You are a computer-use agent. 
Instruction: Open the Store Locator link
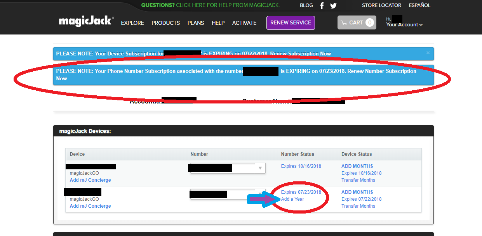[381, 5]
